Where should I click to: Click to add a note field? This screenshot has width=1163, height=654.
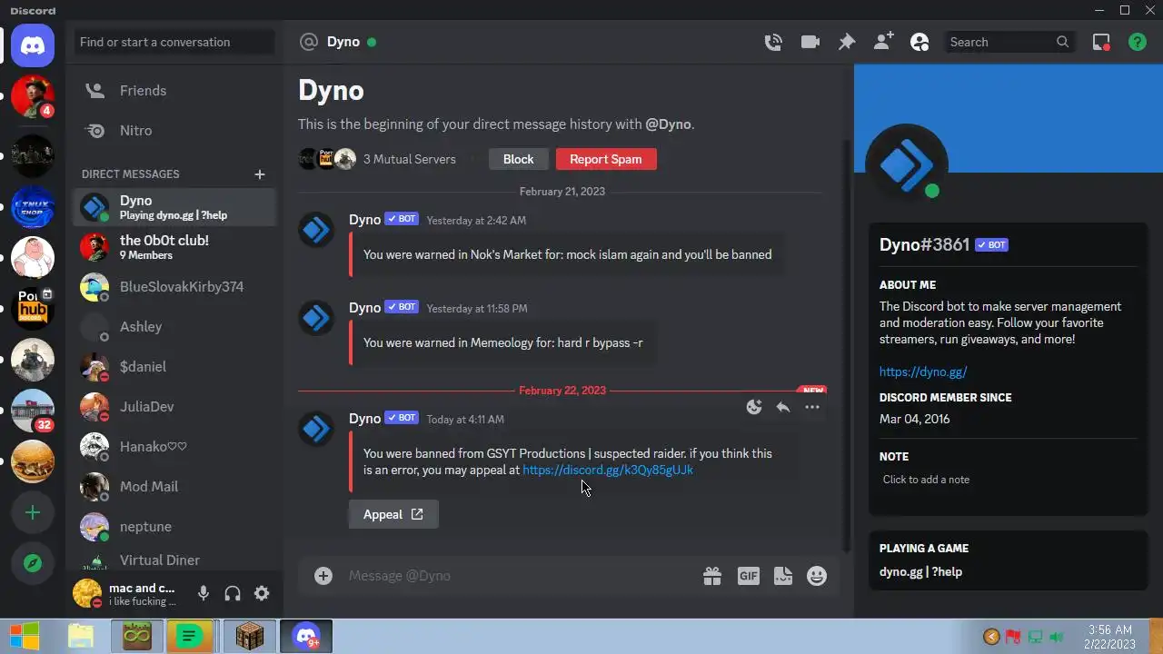coord(1009,480)
